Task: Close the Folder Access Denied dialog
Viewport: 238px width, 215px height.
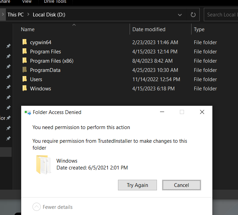Action: point(202,112)
